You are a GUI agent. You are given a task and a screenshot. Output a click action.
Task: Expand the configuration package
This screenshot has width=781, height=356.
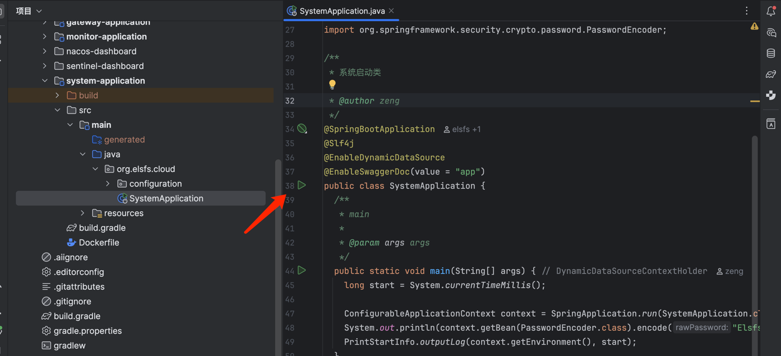click(x=108, y=184)
